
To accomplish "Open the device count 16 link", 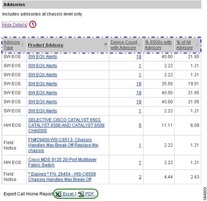I will pyautogui.click(x=139, y=84).
